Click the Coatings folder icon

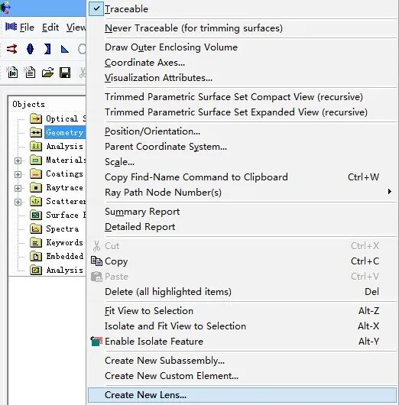point(36,173)
